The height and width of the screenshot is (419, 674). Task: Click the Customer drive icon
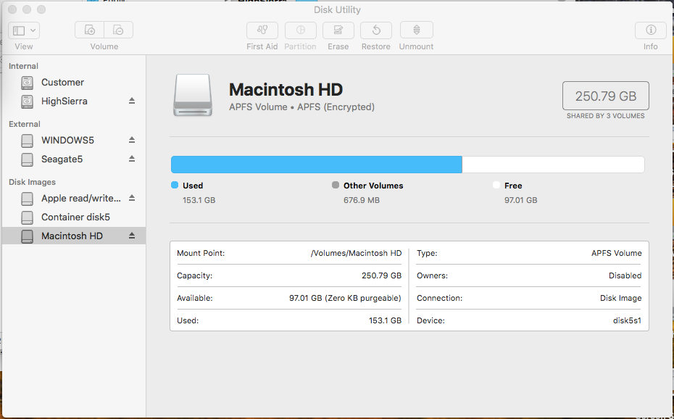(27, 83)
